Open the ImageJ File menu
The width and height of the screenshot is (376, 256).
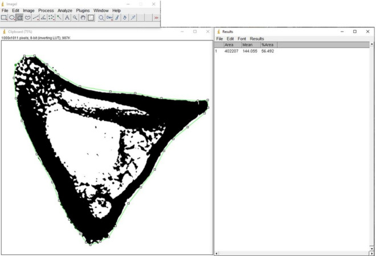pyautogui.click(x=5, y=11)
